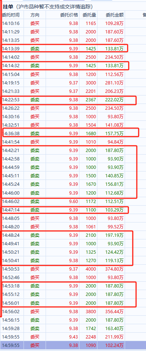Click the time cell 14:42:21
The width and height of the screenshot is (146, 351).
[x=11, y=151]
